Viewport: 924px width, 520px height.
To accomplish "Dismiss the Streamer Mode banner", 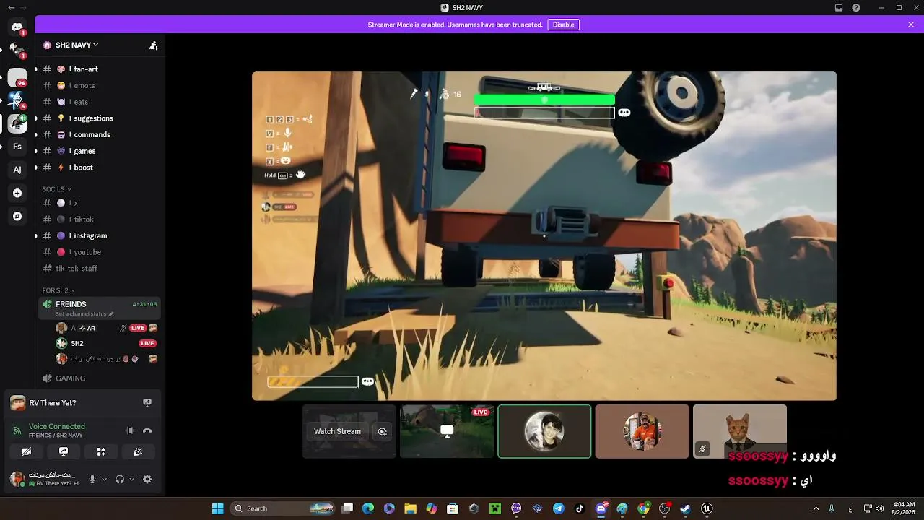I will click(911, 25).
